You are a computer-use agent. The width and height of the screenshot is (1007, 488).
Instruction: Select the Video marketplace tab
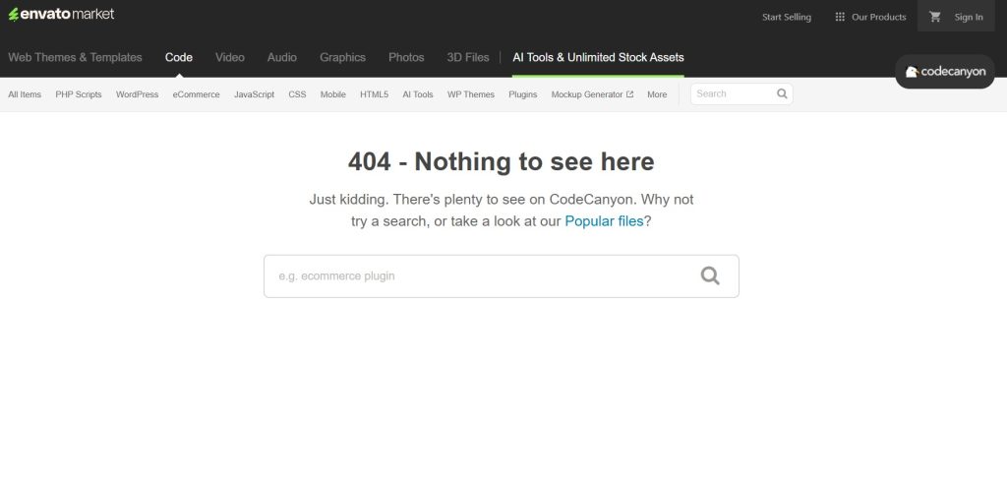pos(230,57)
